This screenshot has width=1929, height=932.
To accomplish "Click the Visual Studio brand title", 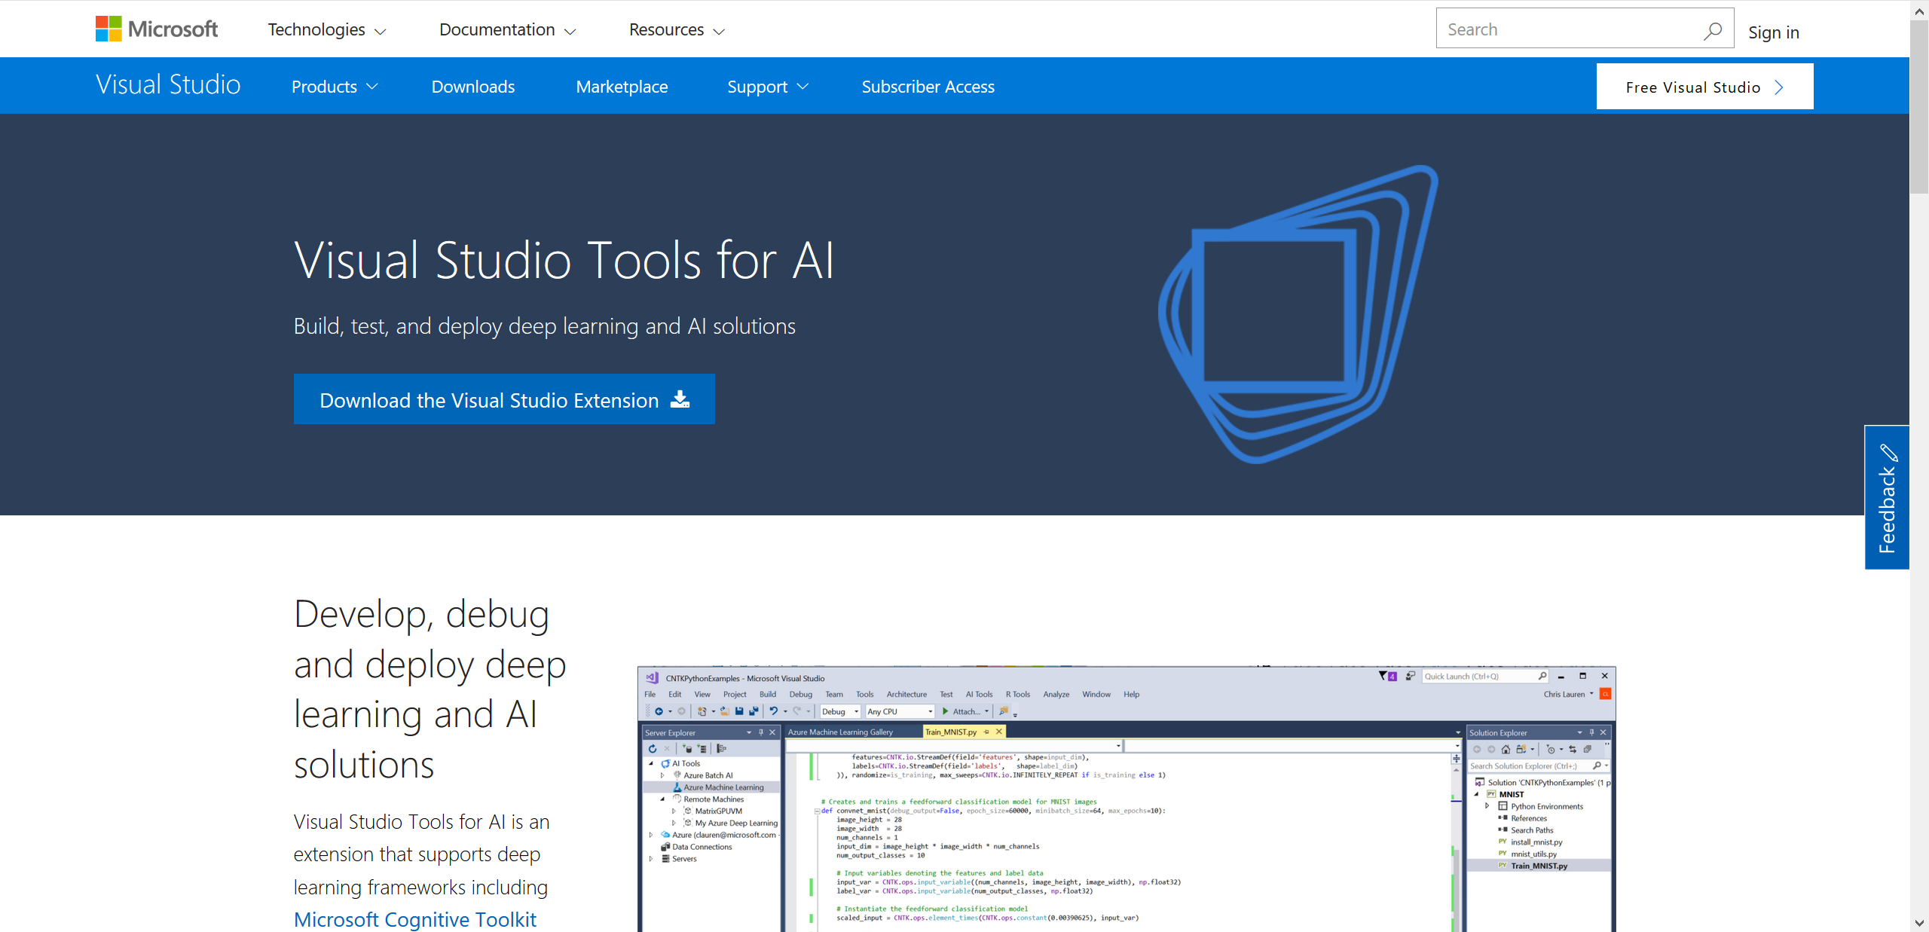I will [168, 84].
